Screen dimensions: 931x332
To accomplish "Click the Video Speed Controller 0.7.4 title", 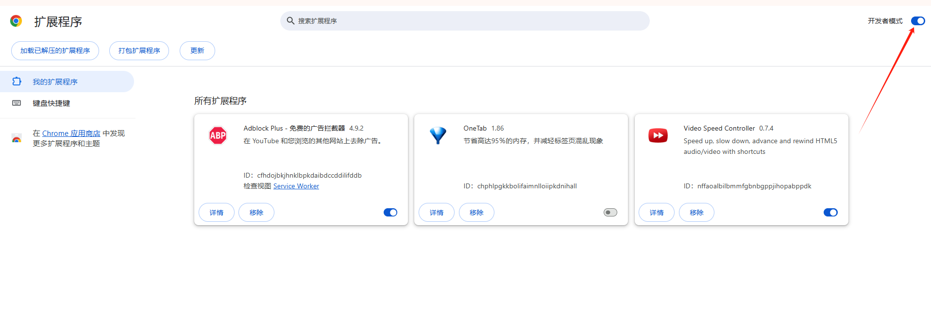I will 728,128.
